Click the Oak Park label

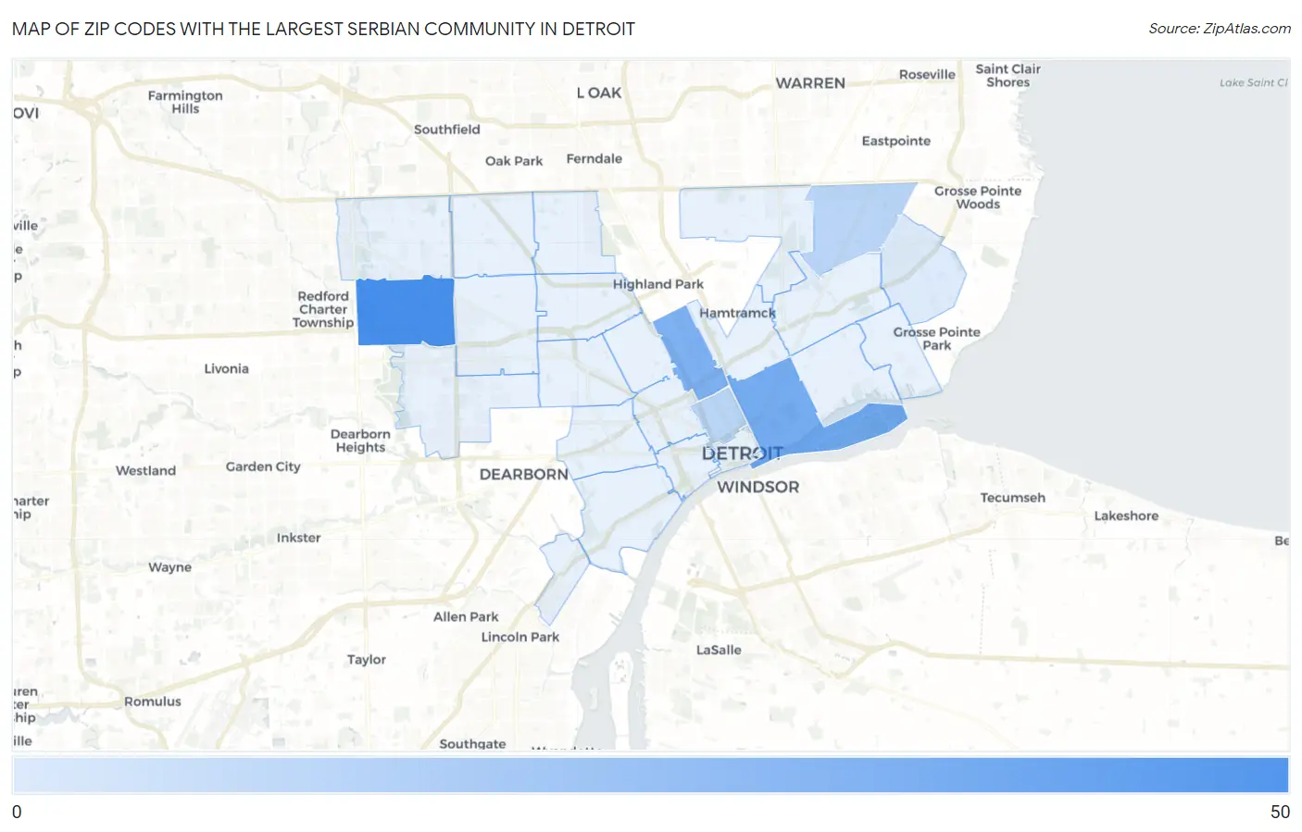[514, 161]
